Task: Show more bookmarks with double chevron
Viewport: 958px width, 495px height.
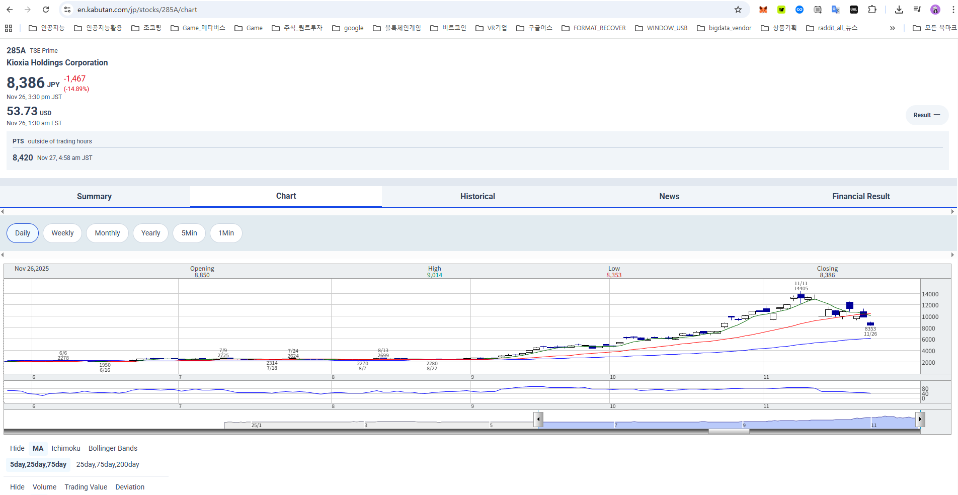Action: pyautogui.click(x=892, y=28)
